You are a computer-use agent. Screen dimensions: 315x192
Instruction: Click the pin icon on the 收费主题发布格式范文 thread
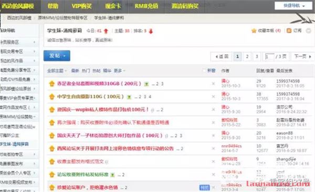(x=52, y=161)
